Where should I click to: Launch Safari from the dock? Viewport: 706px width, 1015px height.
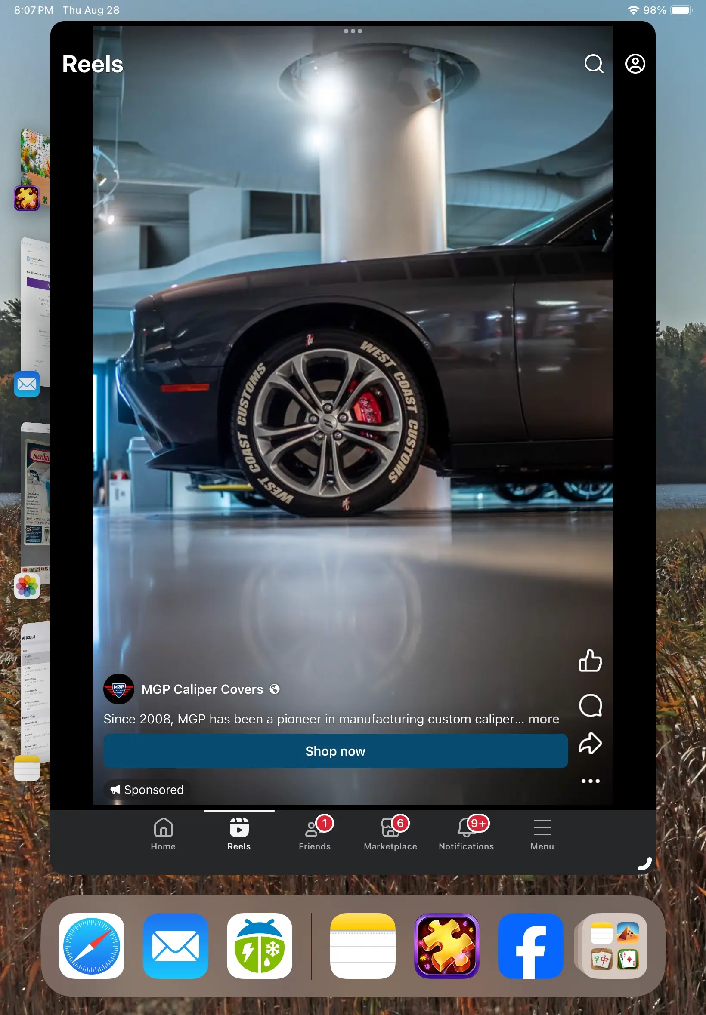click(92, 946)
